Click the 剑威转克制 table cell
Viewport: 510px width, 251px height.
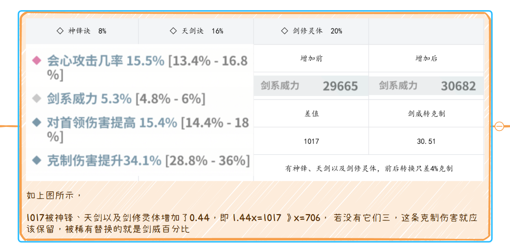(x=426, y=114)
